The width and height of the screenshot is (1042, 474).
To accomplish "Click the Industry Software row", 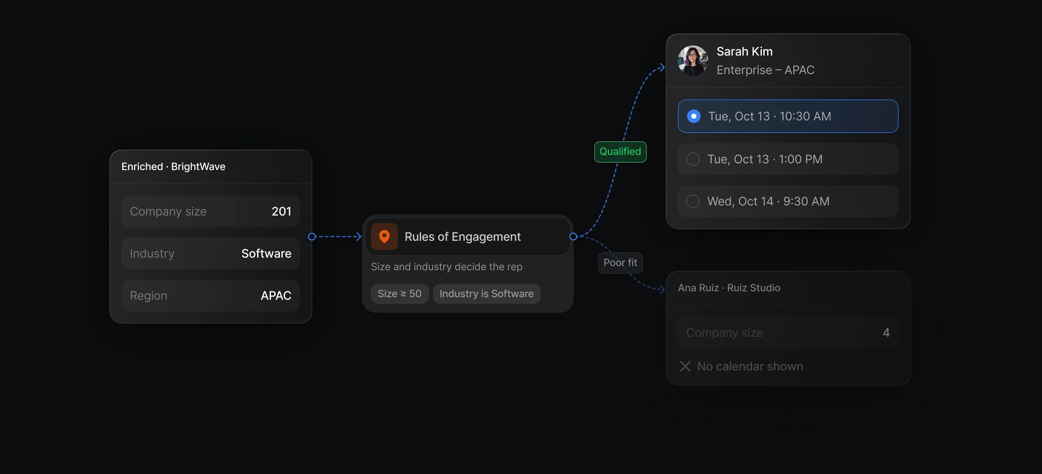I will (x=210, y=253).
